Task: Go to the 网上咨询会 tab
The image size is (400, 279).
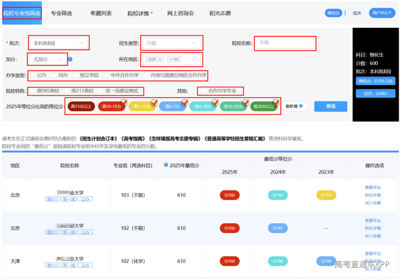Action: pyautogui.click(x=180, y=13)
